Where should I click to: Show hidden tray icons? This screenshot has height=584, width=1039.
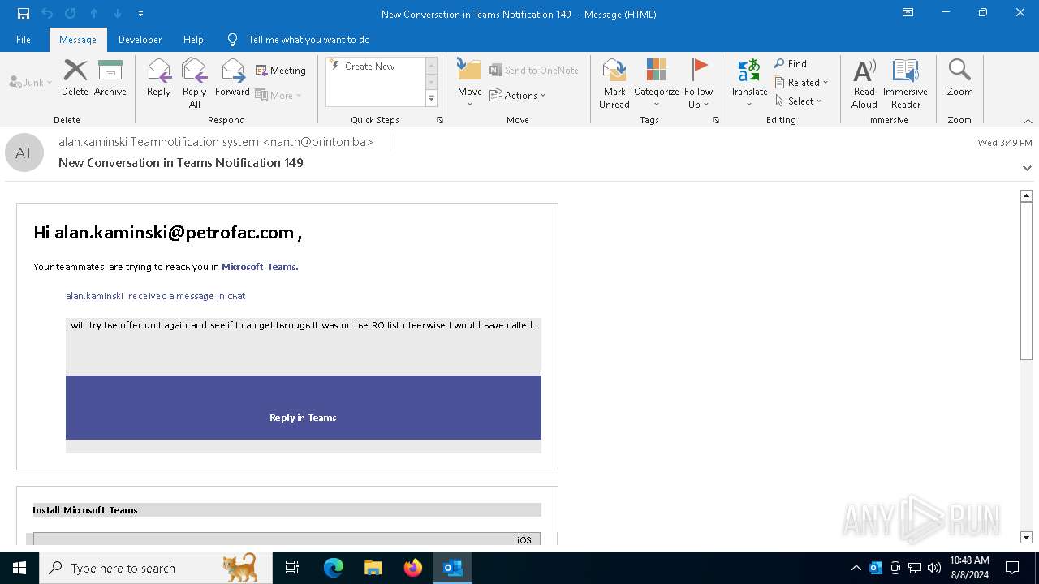pyautogui.click(x=856, y=568)
